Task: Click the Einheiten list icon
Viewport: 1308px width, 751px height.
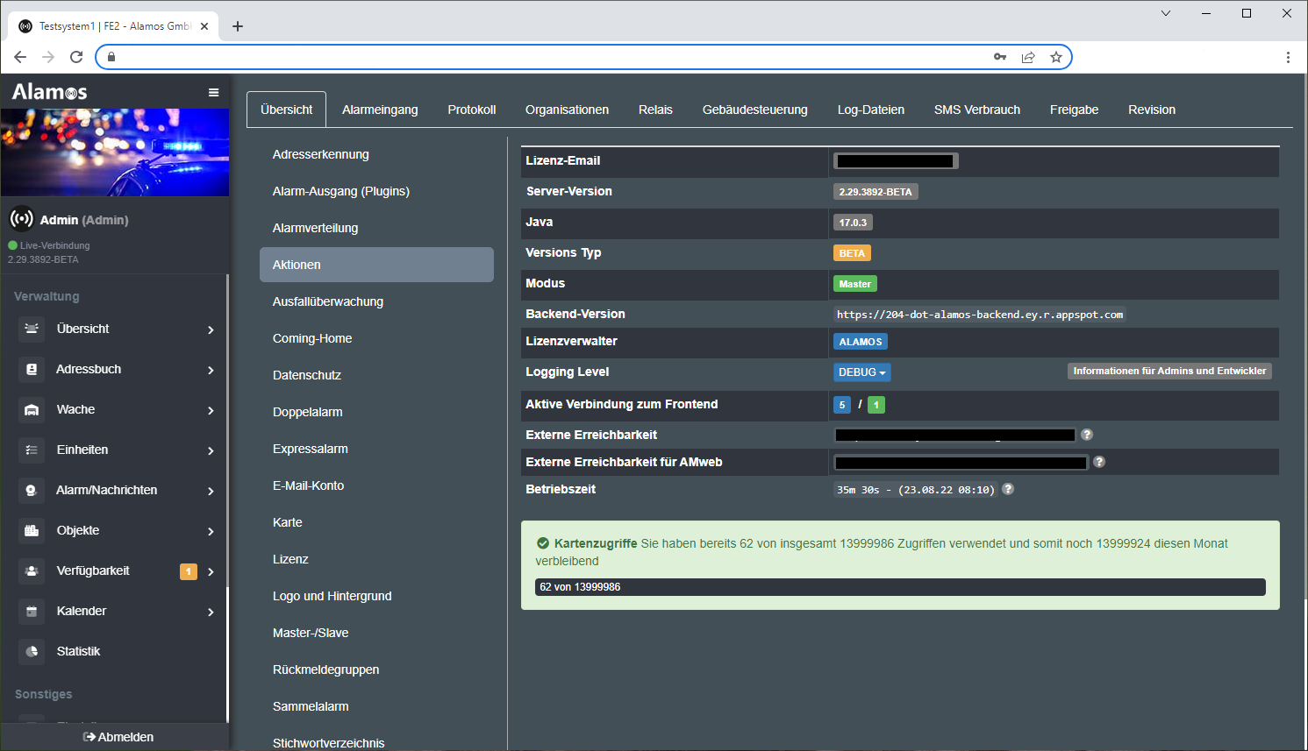Action: [32, 450]
